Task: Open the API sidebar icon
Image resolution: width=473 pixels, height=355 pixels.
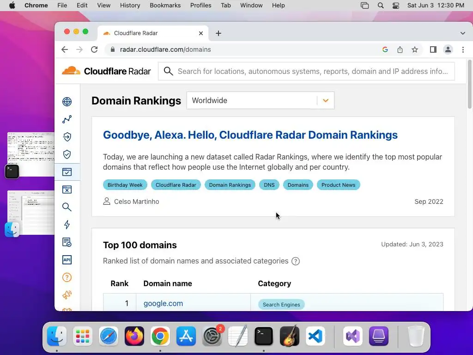Action: coord(67,260)
